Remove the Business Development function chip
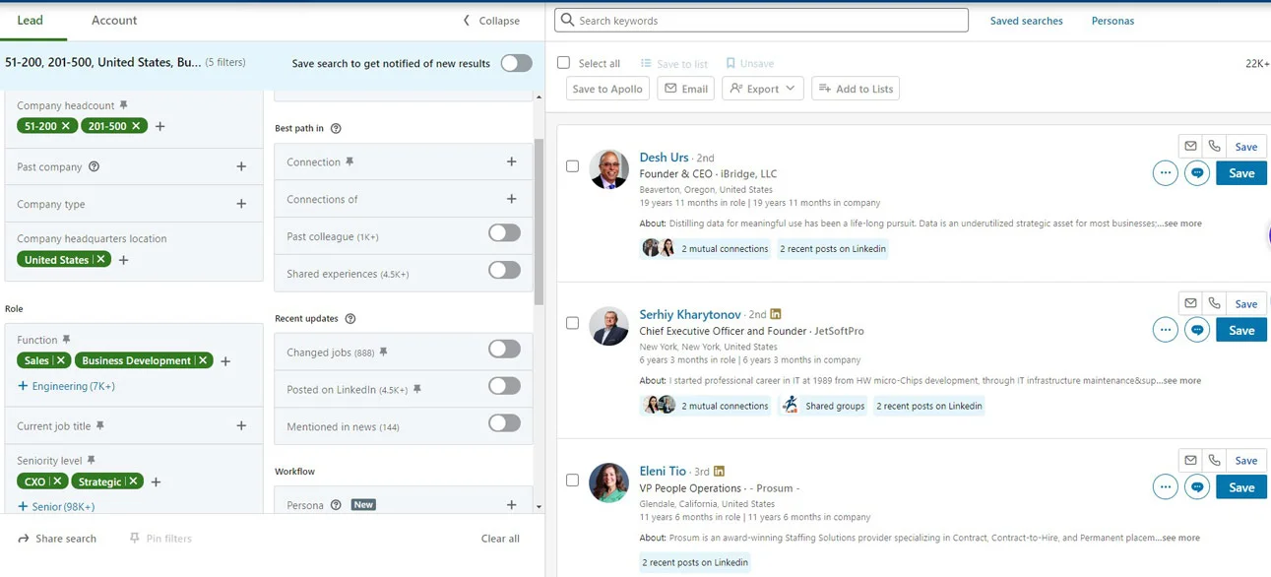The width and height of the screenshot is (1271, 577). [x=203, y=360]
